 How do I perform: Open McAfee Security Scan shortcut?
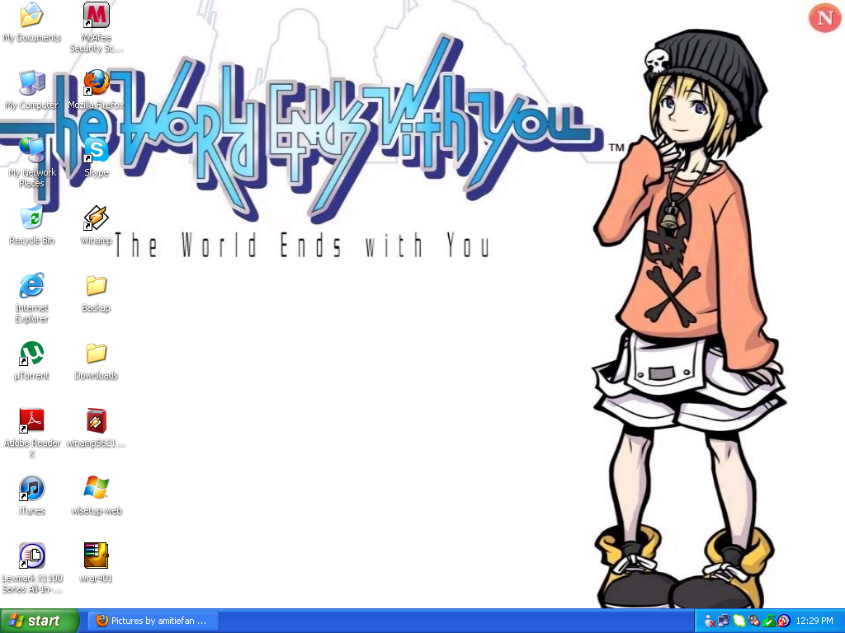click(x=96, y=15)
